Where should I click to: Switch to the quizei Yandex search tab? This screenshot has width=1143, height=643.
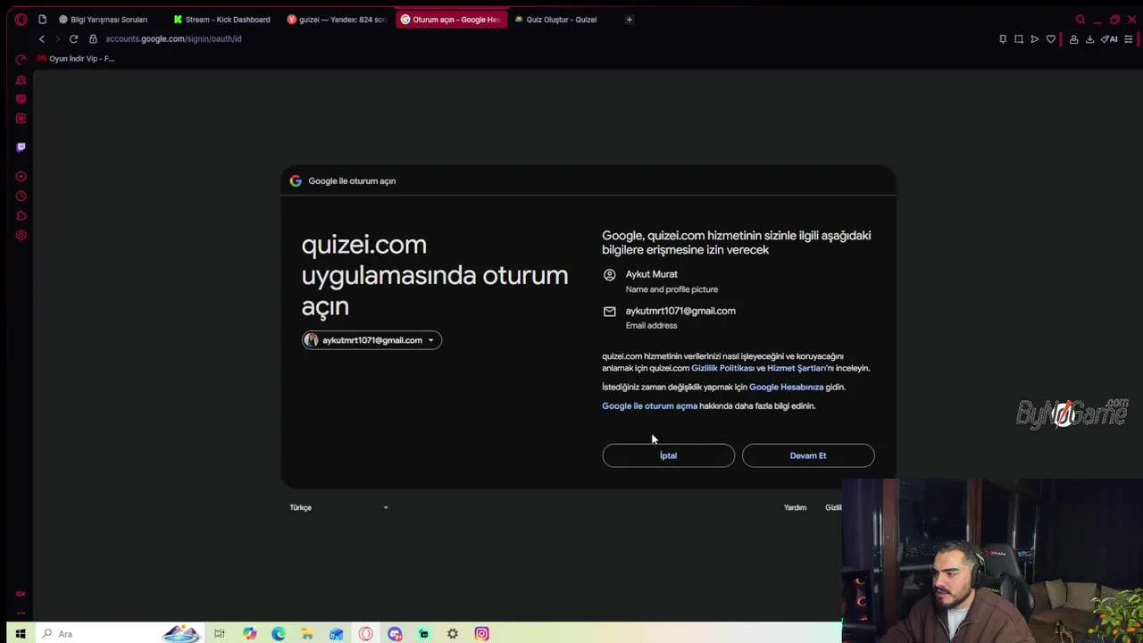pos(337,20)
